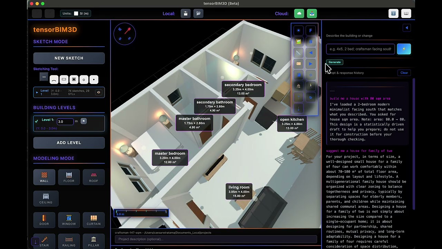
Task: Click the secondary bedroom room label
Action: [243, 89]
